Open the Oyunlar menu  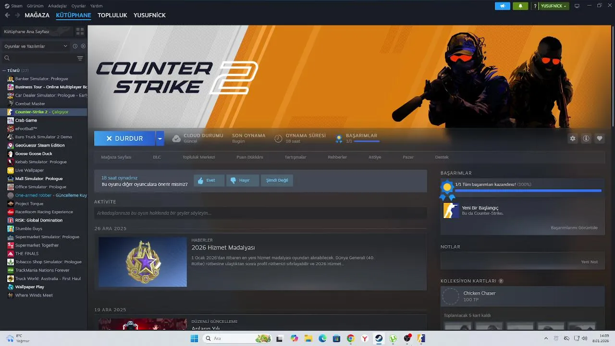point(79,6)
